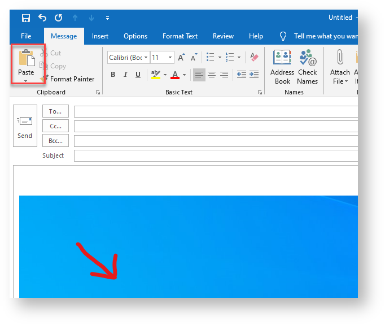The image size is (385, 325).
Task: Open the Paste options dropdown arrow
Action: (26, 81)
